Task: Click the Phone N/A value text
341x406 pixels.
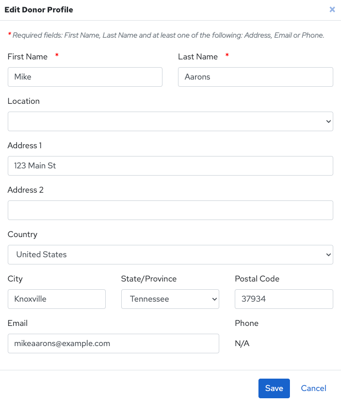Action: [x=242, y=343]
